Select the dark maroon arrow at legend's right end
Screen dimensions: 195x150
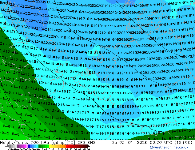click(88, 146)
